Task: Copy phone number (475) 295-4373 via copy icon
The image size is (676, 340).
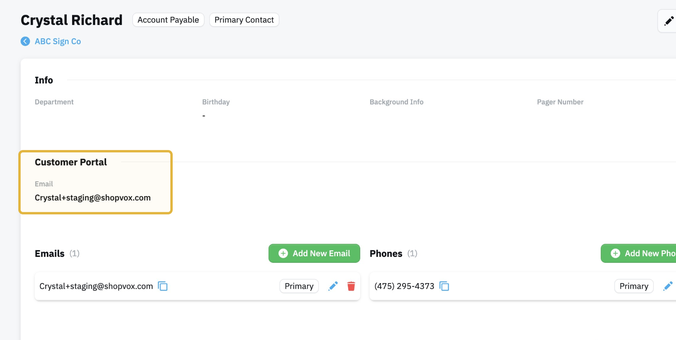Action: (x=444, y=286)
